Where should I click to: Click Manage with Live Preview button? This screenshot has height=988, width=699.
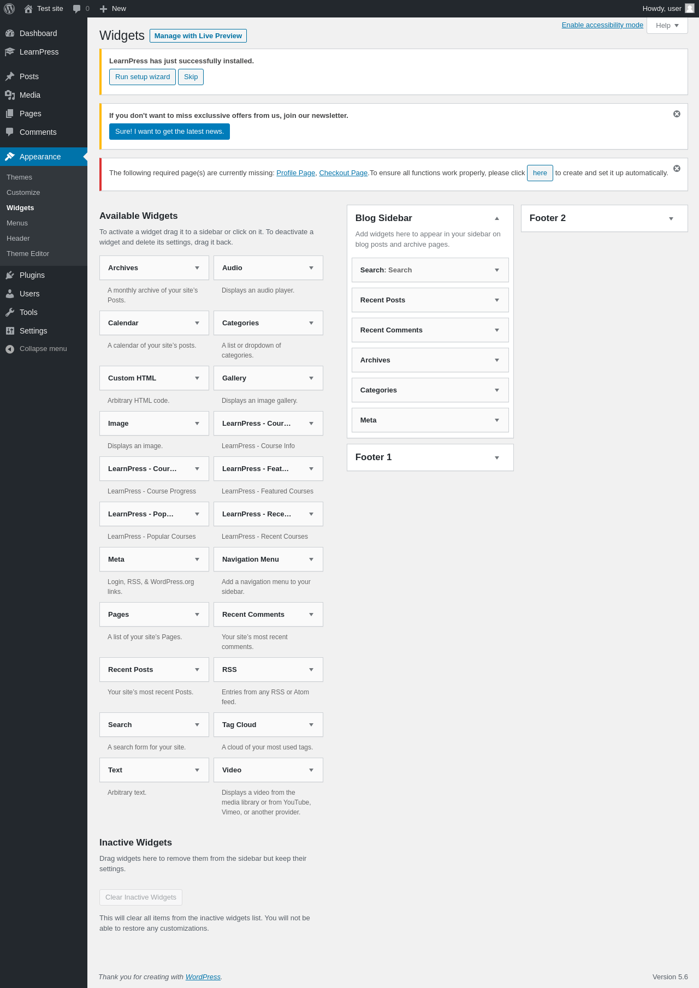coord(198,35)
